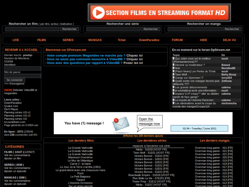Open the envelope message icon
Screen dimensions: 249x187
(x=121, y=124)
